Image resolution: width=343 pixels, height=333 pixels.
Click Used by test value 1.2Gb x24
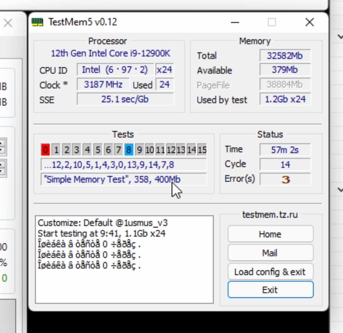click(285, 99)
